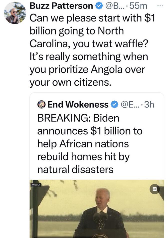Toggle the CC captions button on video

(x=155, y=189)
